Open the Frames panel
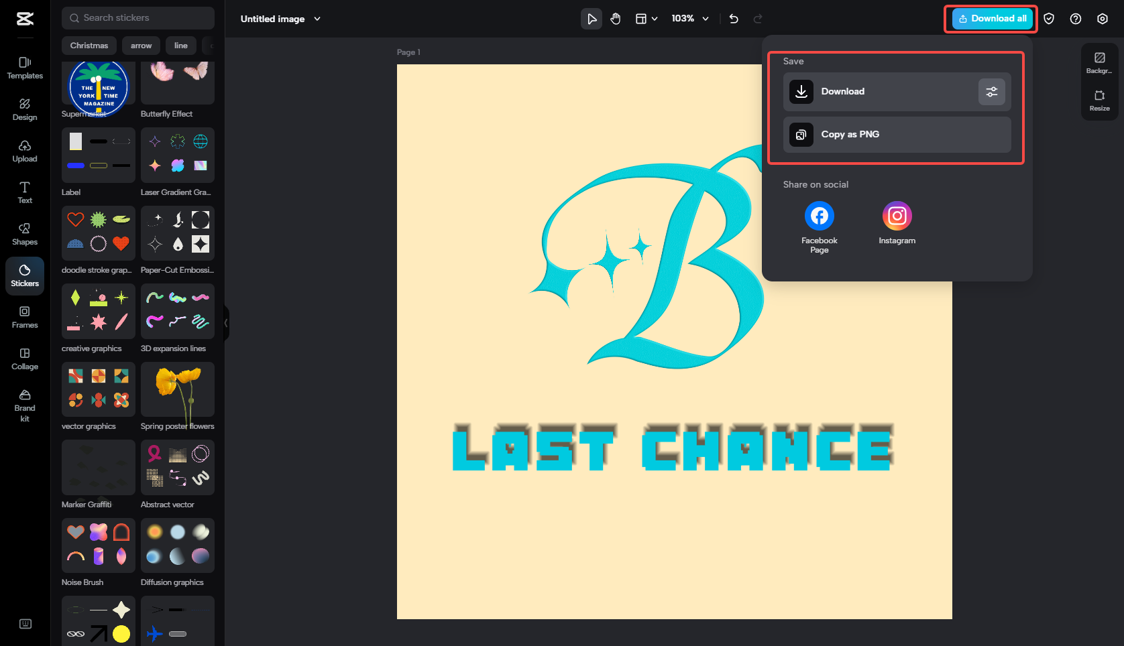Viewport: 1124px width, 646px height. click(x=24, y=317)
